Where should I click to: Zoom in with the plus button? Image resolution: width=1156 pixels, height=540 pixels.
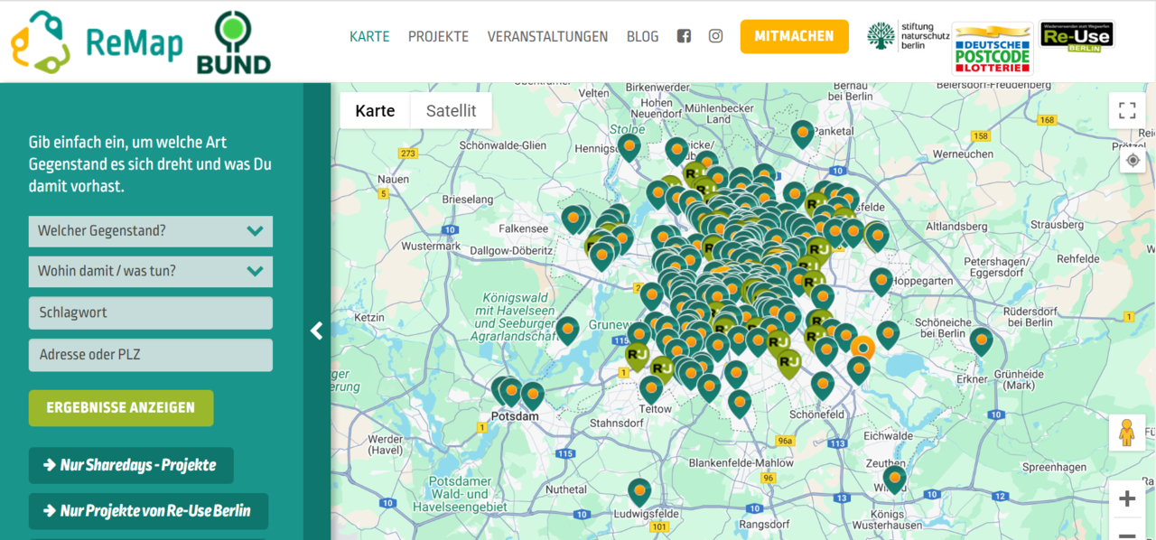[x=1127, y=498]
